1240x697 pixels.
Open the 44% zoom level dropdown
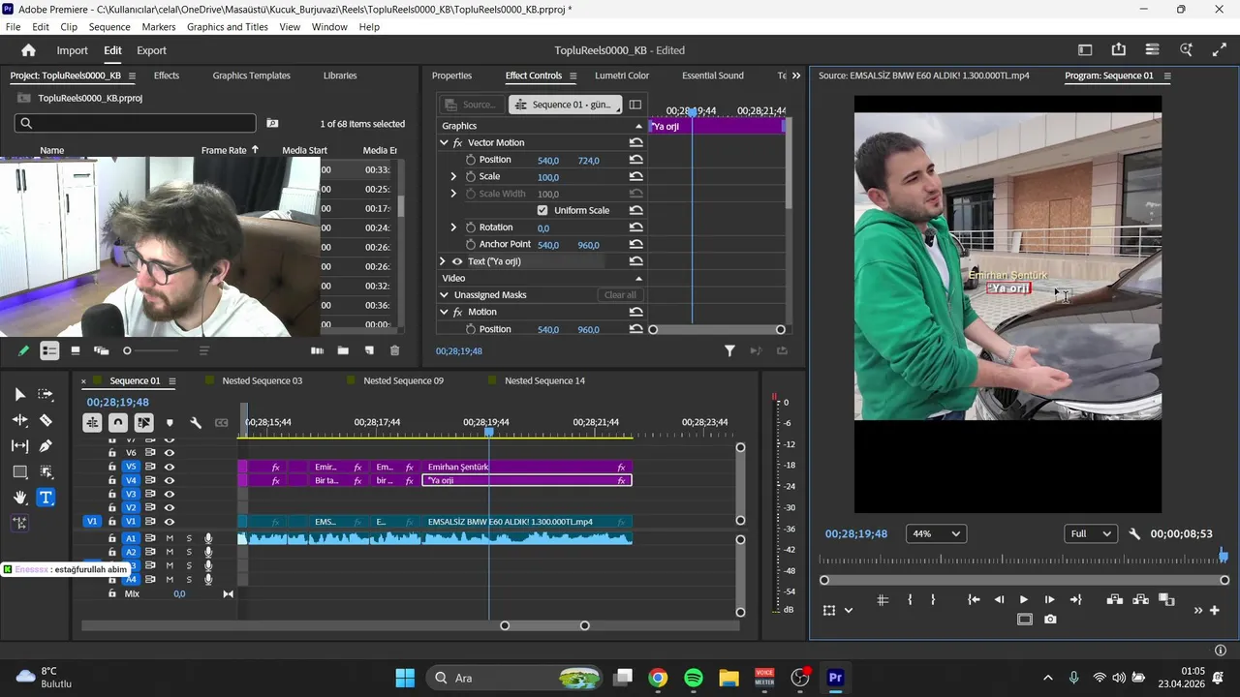pyautogui.click(x=936, y=533)
